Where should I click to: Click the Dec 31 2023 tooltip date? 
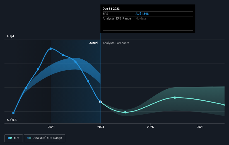(111, 9)
